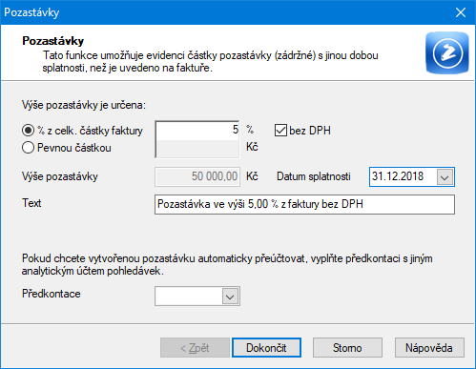Click the fixed amount Kč field
The image size is (476, 369).
197,149
